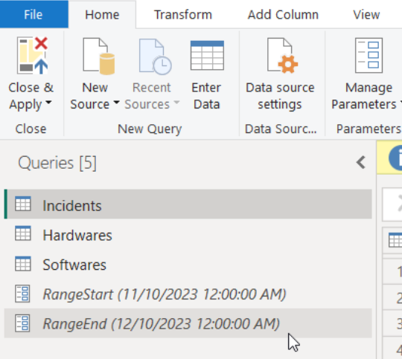The image size is (402, 359).
Task: Click the Incidents table icon
Action: [23, 204]
